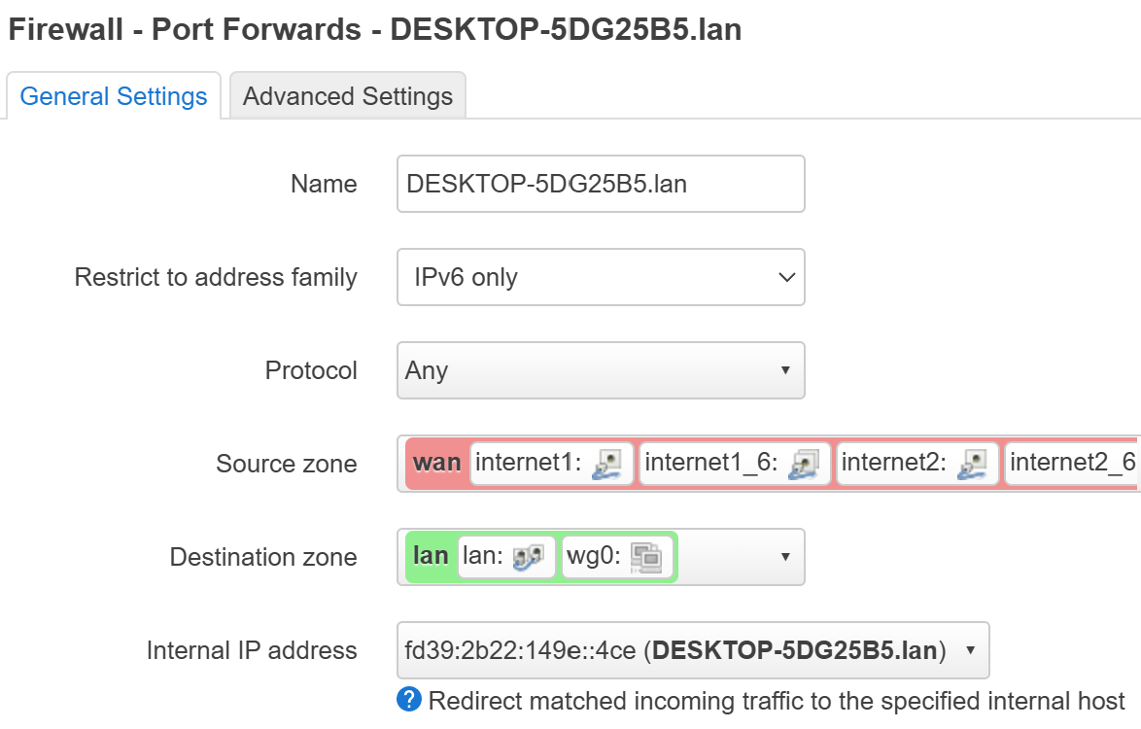Click the wg0 WireGuard interface icon
This screenshot has width=1141, height=729.
(645, 557)
